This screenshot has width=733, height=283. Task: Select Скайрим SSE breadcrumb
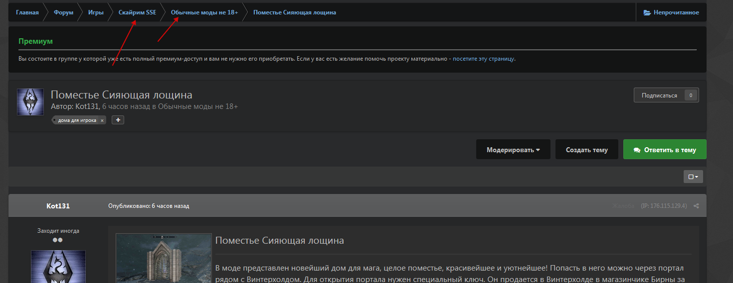click(x=137, y=12)
